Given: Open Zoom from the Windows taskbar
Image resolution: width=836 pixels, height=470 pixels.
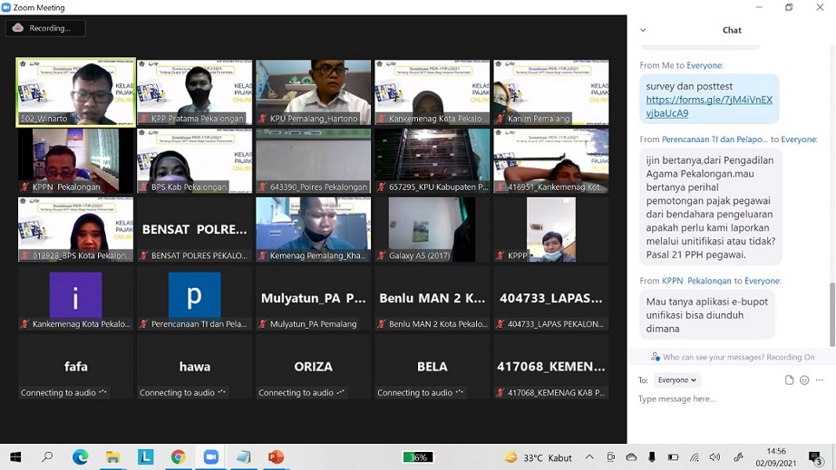Looking at the screenshot, I should [211, 457].
